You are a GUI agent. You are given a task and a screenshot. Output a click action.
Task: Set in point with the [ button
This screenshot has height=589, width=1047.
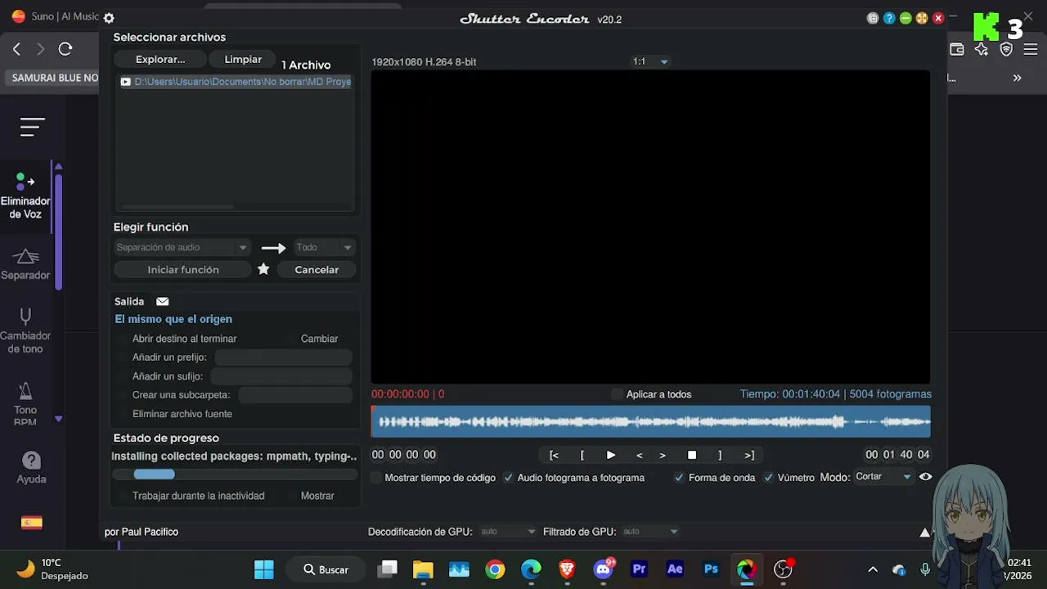(582, 455)
